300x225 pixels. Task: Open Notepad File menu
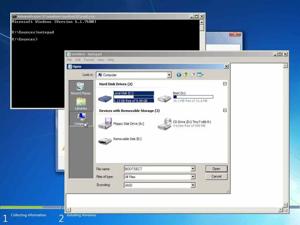point(69,60)
